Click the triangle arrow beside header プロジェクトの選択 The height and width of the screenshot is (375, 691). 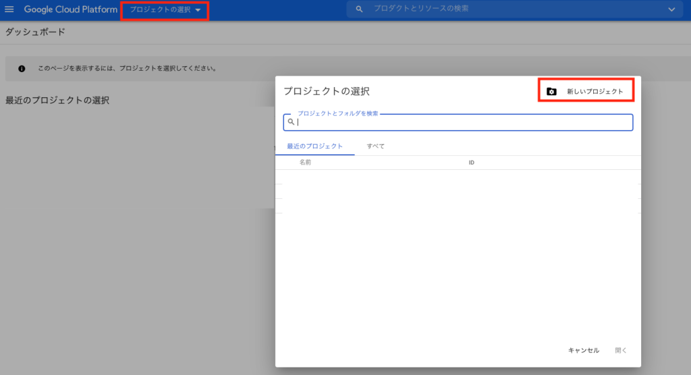pyautogui.click(x=198, y=10)
